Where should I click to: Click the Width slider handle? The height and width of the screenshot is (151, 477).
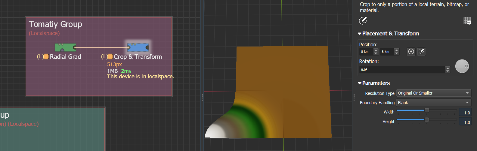coord(426,111)
